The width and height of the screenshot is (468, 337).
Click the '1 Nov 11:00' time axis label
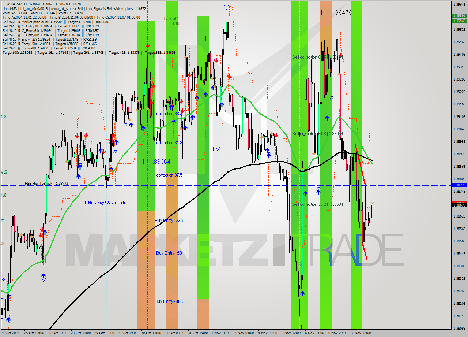point(221,333)
